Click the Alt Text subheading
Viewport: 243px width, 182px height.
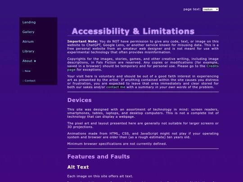pos(78,167)
